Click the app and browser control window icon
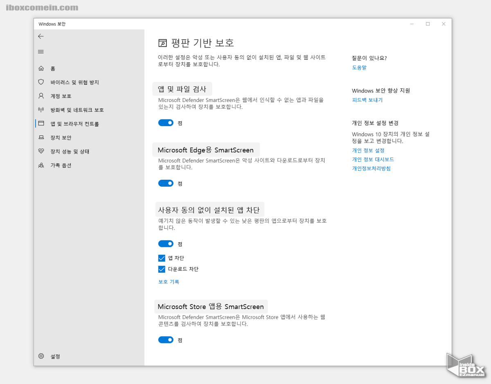The width and height of the screenshot is (491, 384). click(41, 123)
